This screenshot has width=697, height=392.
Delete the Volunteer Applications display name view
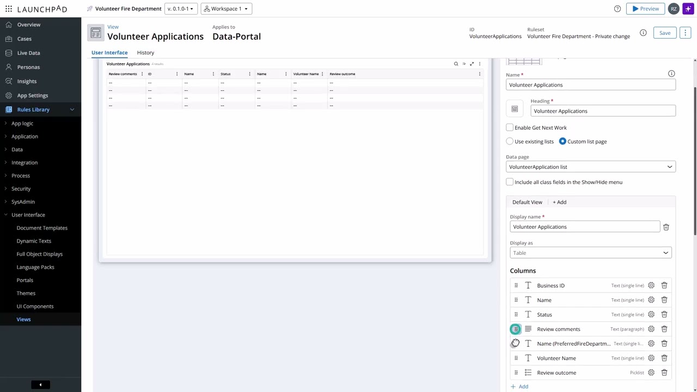666,227
